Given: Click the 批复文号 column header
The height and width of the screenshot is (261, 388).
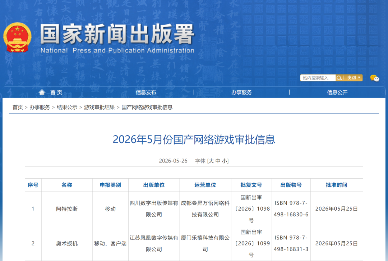Looking at the screenshot, I should (x=251, y=185).
